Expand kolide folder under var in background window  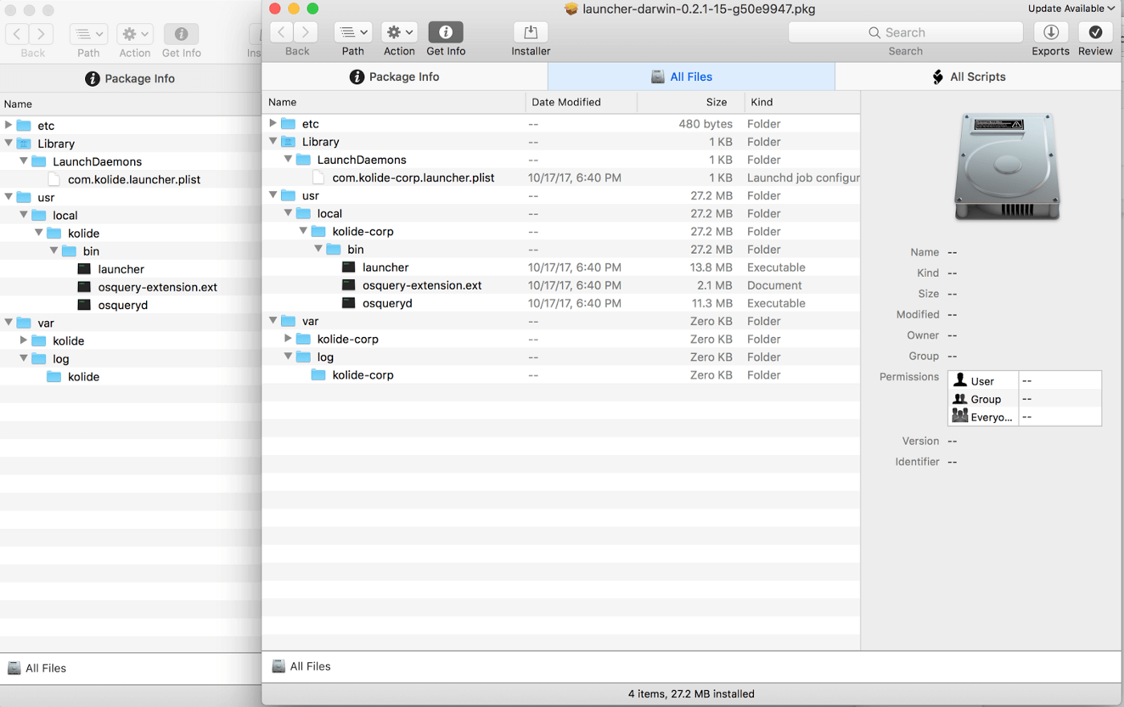pos(23,340)
